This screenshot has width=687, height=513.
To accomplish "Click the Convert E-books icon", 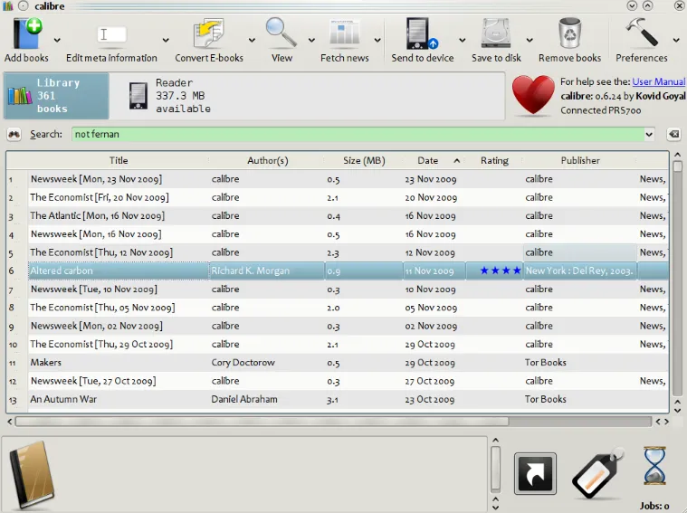I will coord(209,33).
